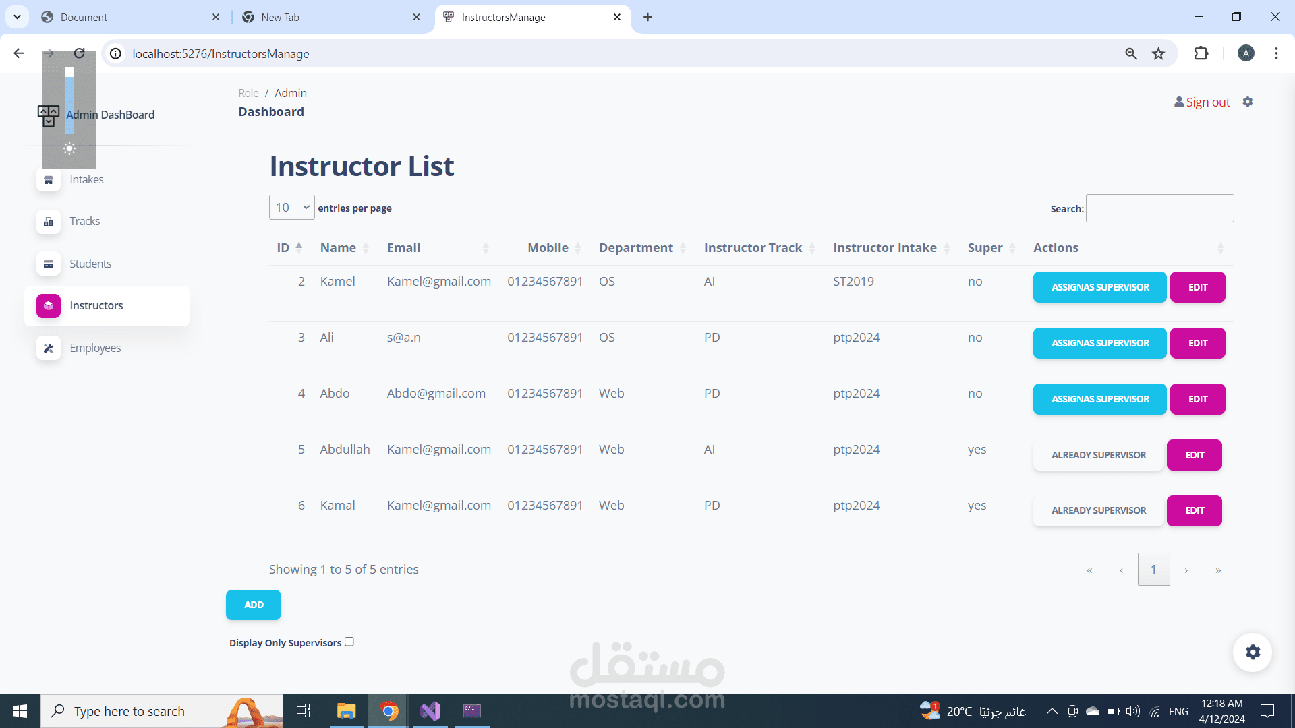Click the blue ADD button
This screenshot has height=728, width=1295.
pyautogui.click(x=254, y=605)
